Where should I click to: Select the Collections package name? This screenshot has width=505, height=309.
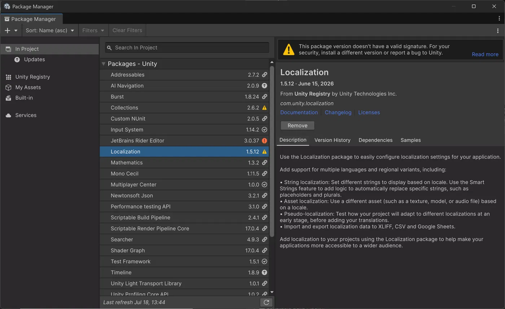pos(124,108)
